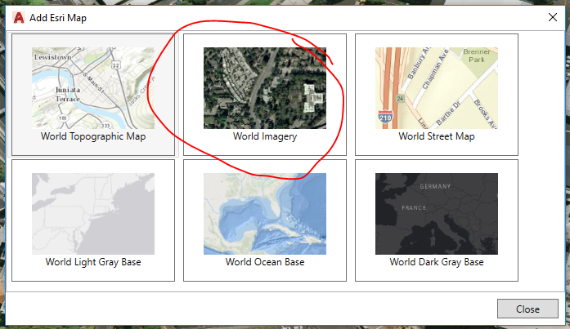
Task: Choose the World Imagery satellite thumbnail
Action: click(265, 88)
